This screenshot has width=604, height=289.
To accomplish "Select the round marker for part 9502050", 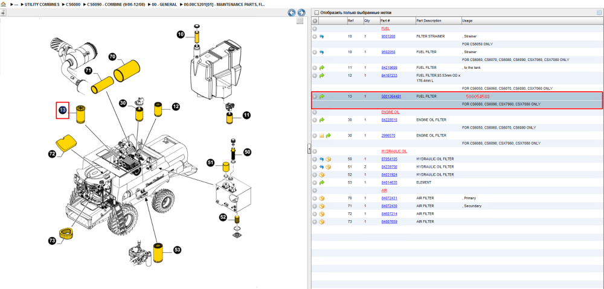I will tap(315, 52).
